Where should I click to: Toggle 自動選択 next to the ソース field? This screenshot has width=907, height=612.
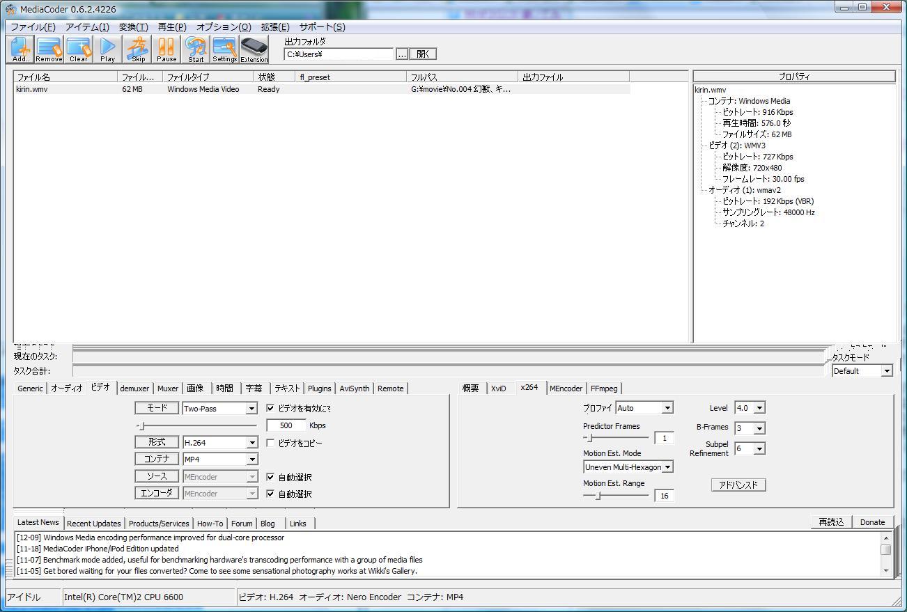(x=270, y=476)
